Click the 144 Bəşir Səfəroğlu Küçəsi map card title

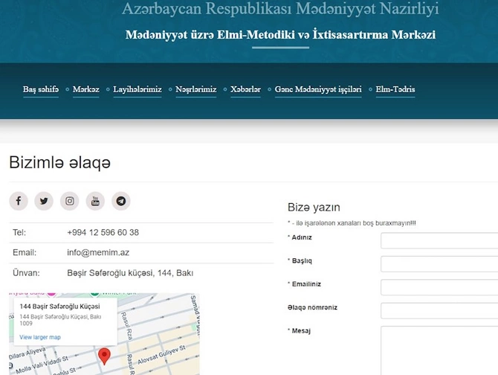pyautogui.click(x=59, y=307)
